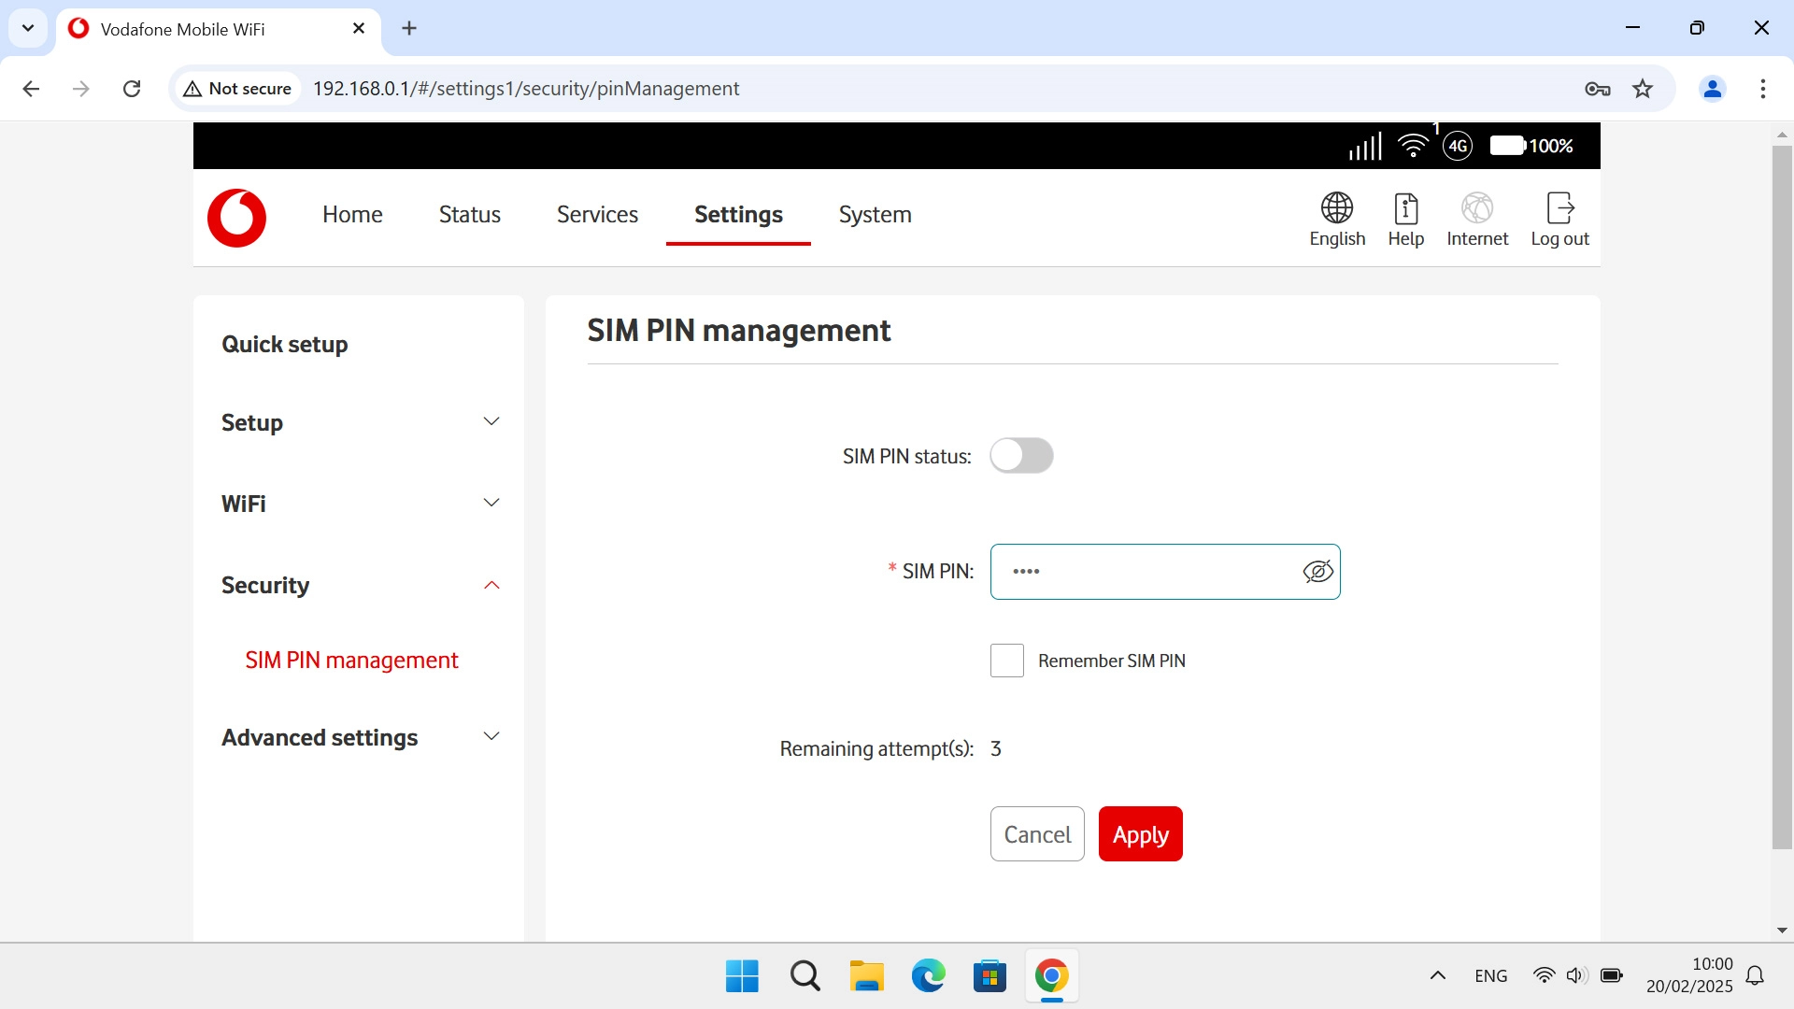Toggle the SIM PIN status switch
Screen dimensions: 1794x1009
(x=1021, y=456)
